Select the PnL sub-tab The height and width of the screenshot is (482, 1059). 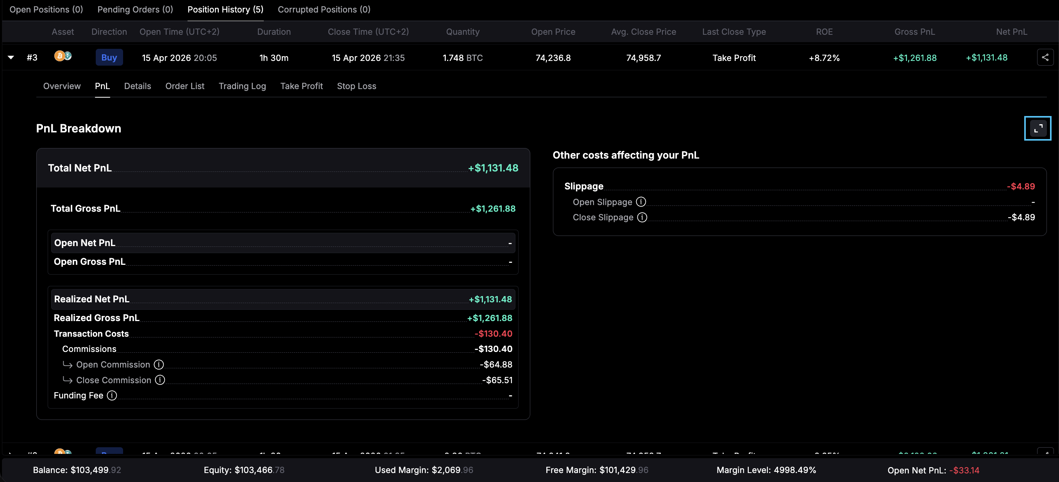pos(102,86)
